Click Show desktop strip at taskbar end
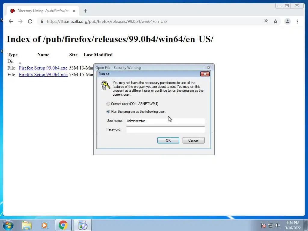This screenshot has height=231, width=308. (x=306, y=225)
